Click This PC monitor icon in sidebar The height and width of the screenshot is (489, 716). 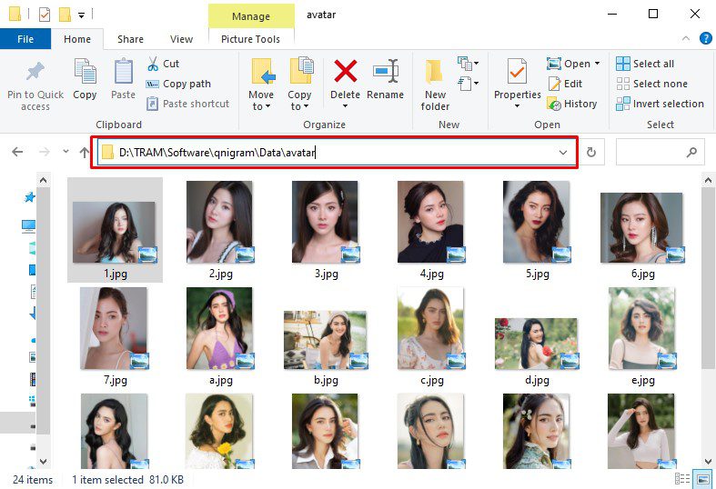(29, 225)
